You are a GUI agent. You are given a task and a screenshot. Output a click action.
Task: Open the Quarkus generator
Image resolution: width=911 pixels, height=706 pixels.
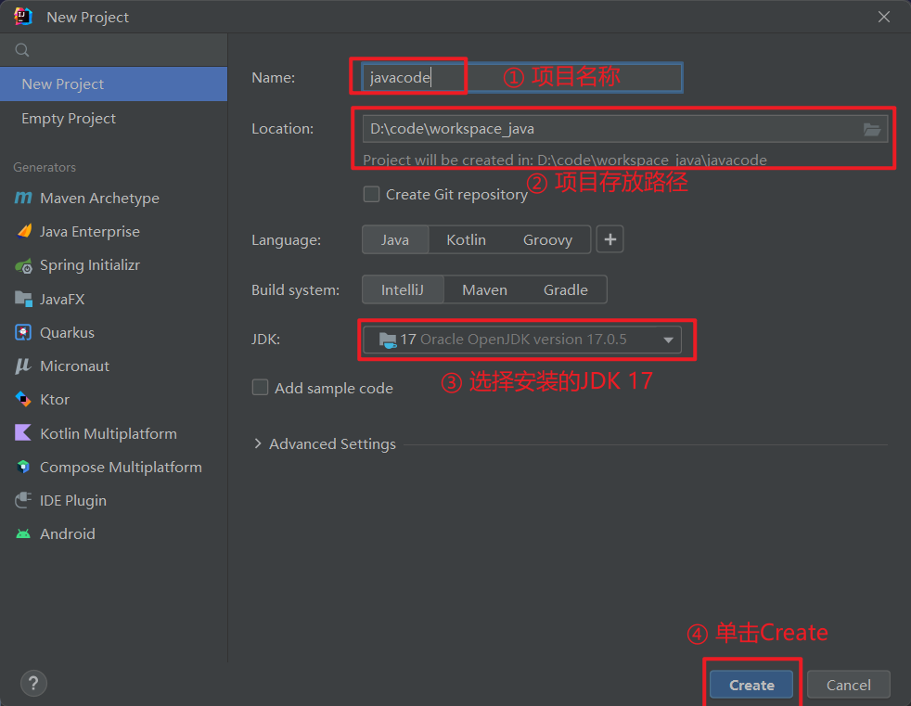pyautogui.click(x=114, y=332)
